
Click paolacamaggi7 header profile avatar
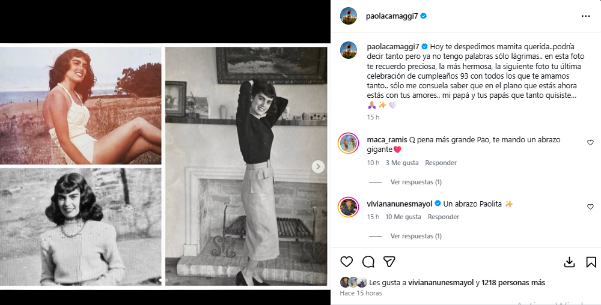(349, 16)
